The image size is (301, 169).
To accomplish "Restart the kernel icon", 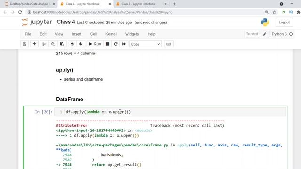I will (116, 44).
